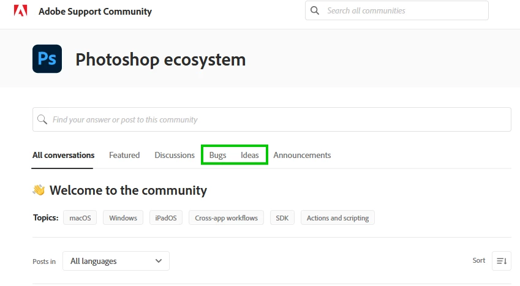Select Cross-app workflows topic

(x=226, y=217)
